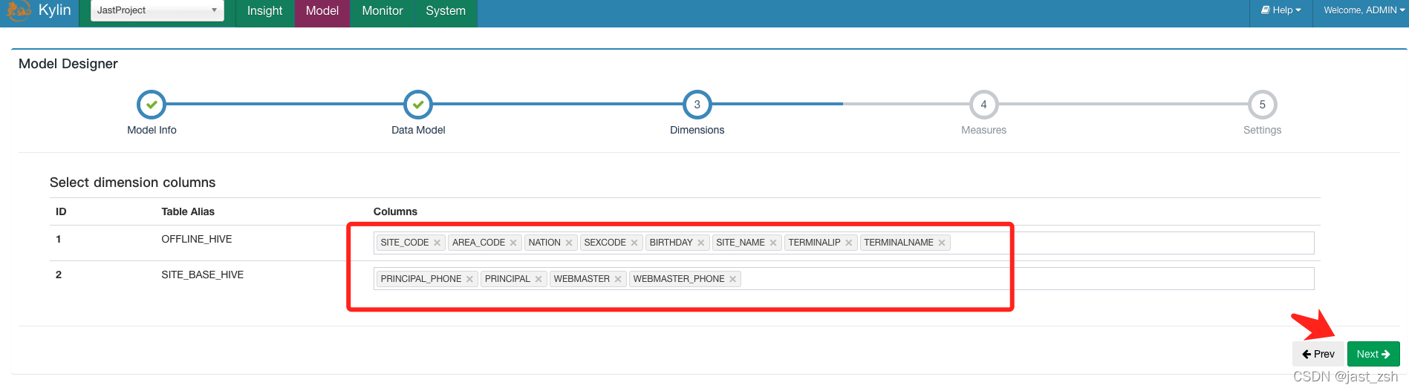The width and height of the screenshot is (1409, 391).
Task: Jump to the Data Model step circle
Action: [418, 105]
